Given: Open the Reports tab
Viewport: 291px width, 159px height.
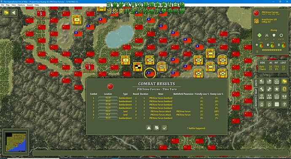Looking at the screenshot, I should pos(256,101).
